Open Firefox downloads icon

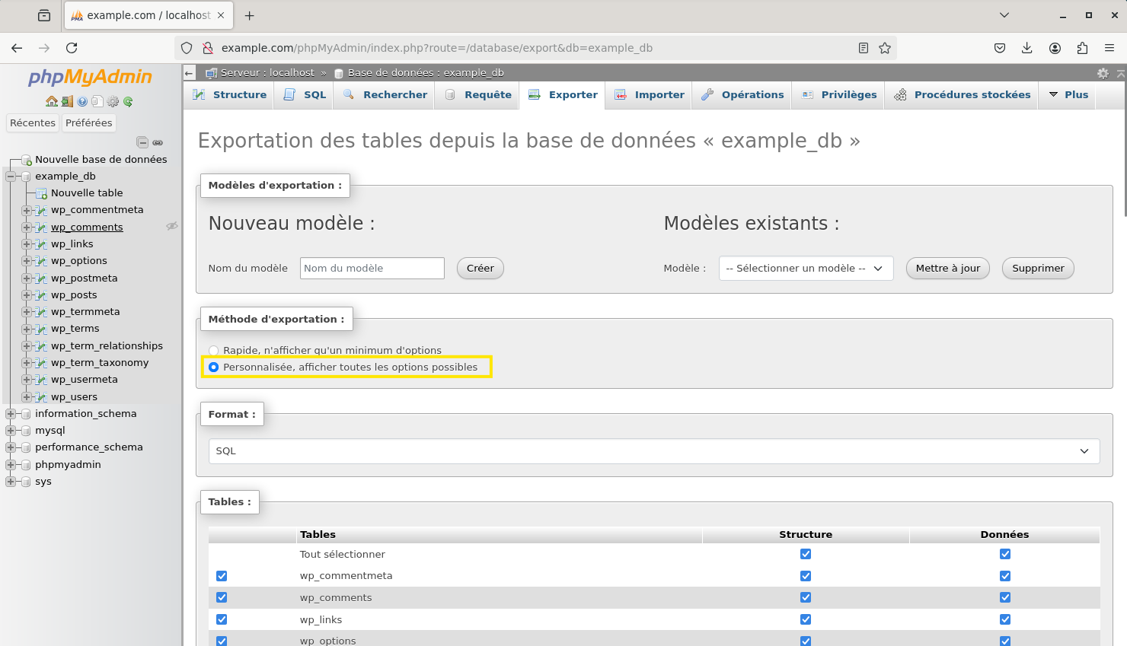tap(1027, 48)
